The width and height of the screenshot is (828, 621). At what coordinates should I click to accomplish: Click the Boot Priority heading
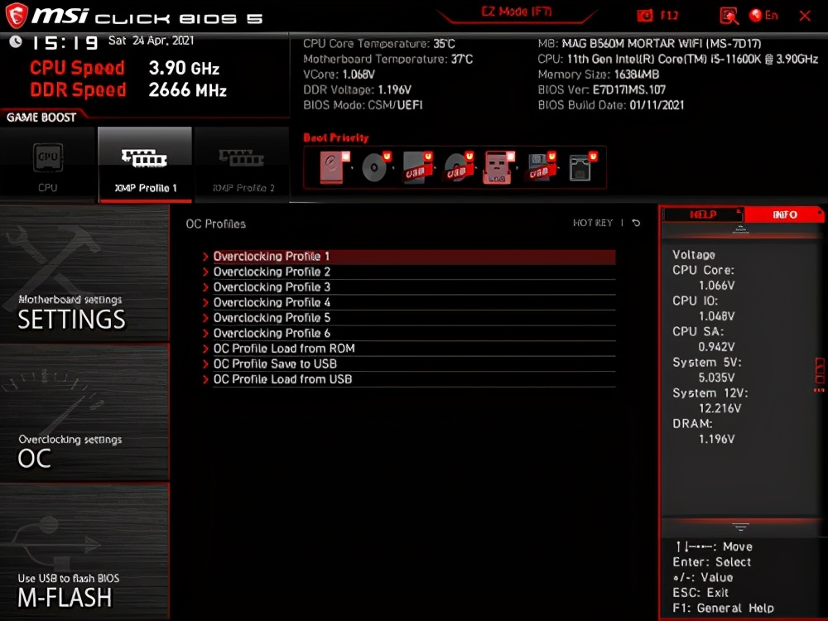click(x=336, y=137)
